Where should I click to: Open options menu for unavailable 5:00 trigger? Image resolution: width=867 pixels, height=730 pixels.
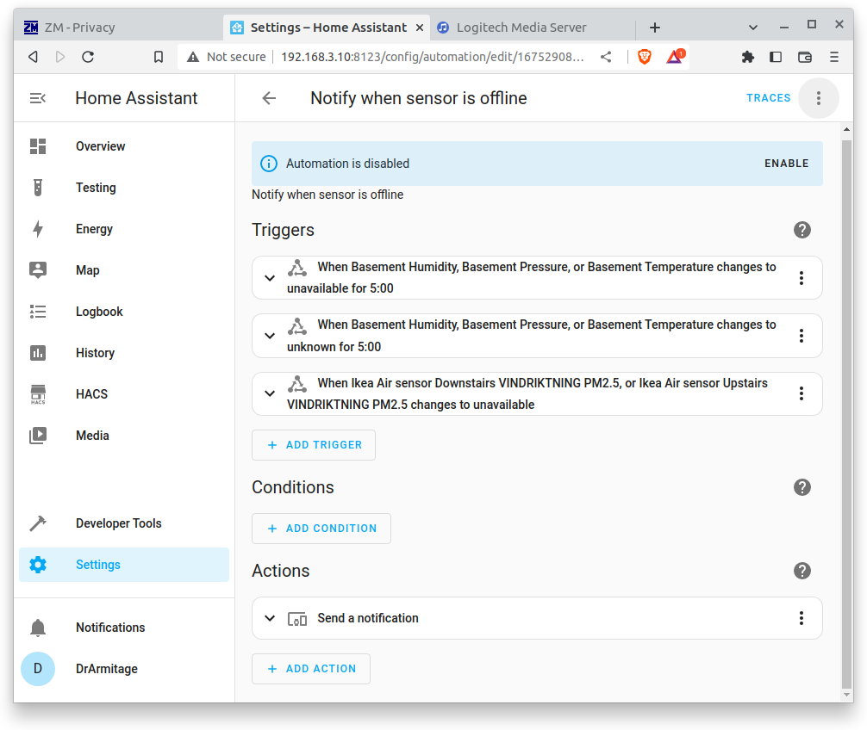(802, 278)
